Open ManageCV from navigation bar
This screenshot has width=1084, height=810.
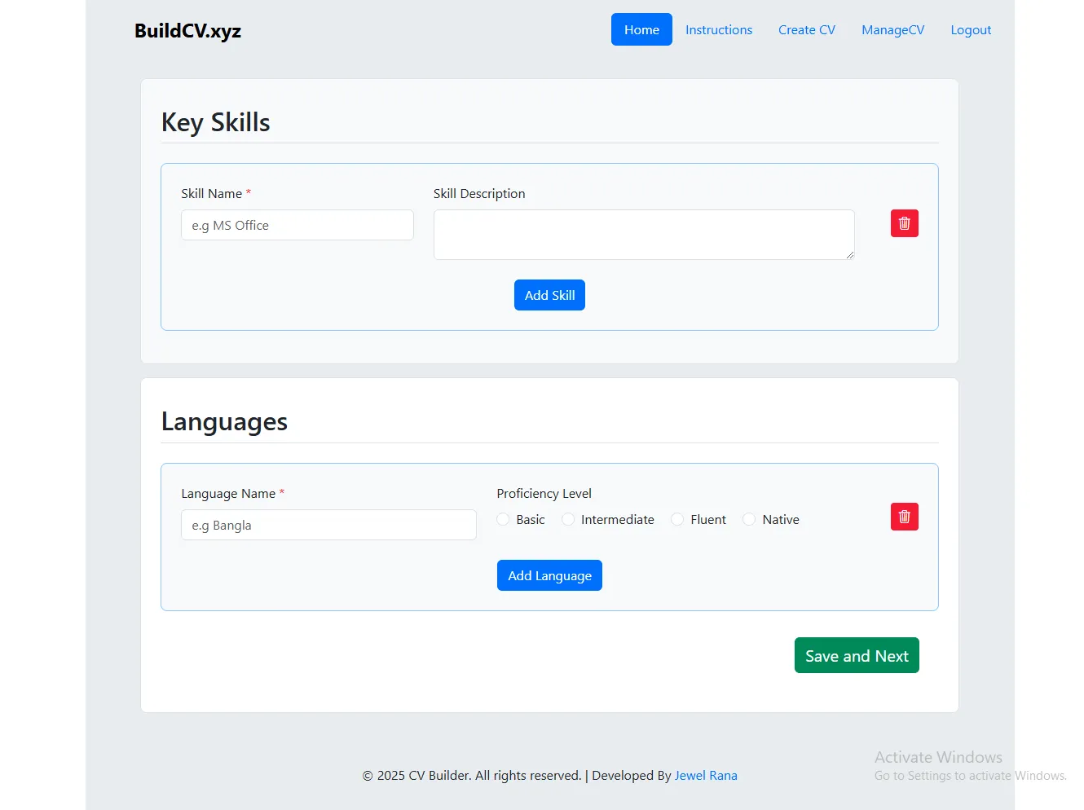892,30
